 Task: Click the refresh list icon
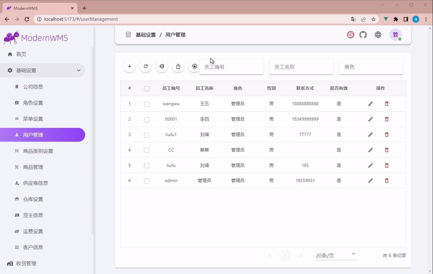click(145, 66)
